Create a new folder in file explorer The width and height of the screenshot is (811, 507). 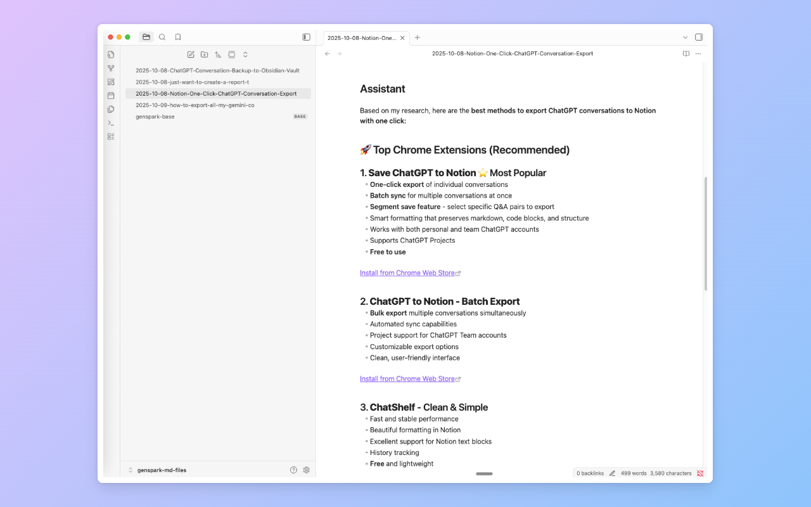click(x=204, y=55)
